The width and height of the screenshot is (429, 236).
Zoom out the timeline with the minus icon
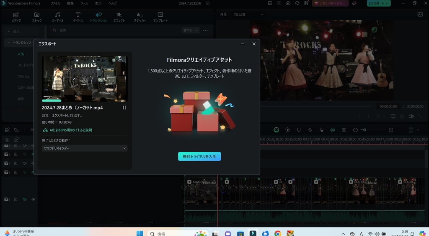(355, 130)
